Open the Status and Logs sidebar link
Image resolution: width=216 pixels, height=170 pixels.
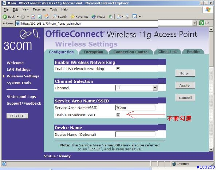21,97
